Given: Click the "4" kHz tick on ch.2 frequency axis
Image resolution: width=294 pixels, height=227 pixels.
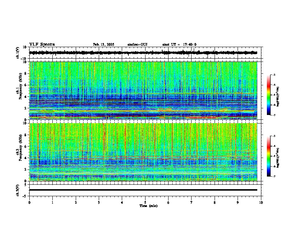Looking at the screenshot, I should 26,158.
